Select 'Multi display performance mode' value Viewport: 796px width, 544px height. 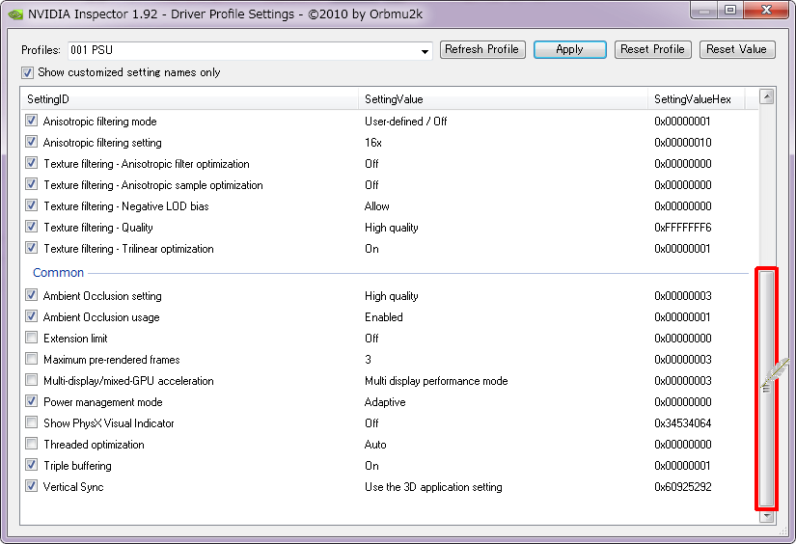tap(436, 381)
